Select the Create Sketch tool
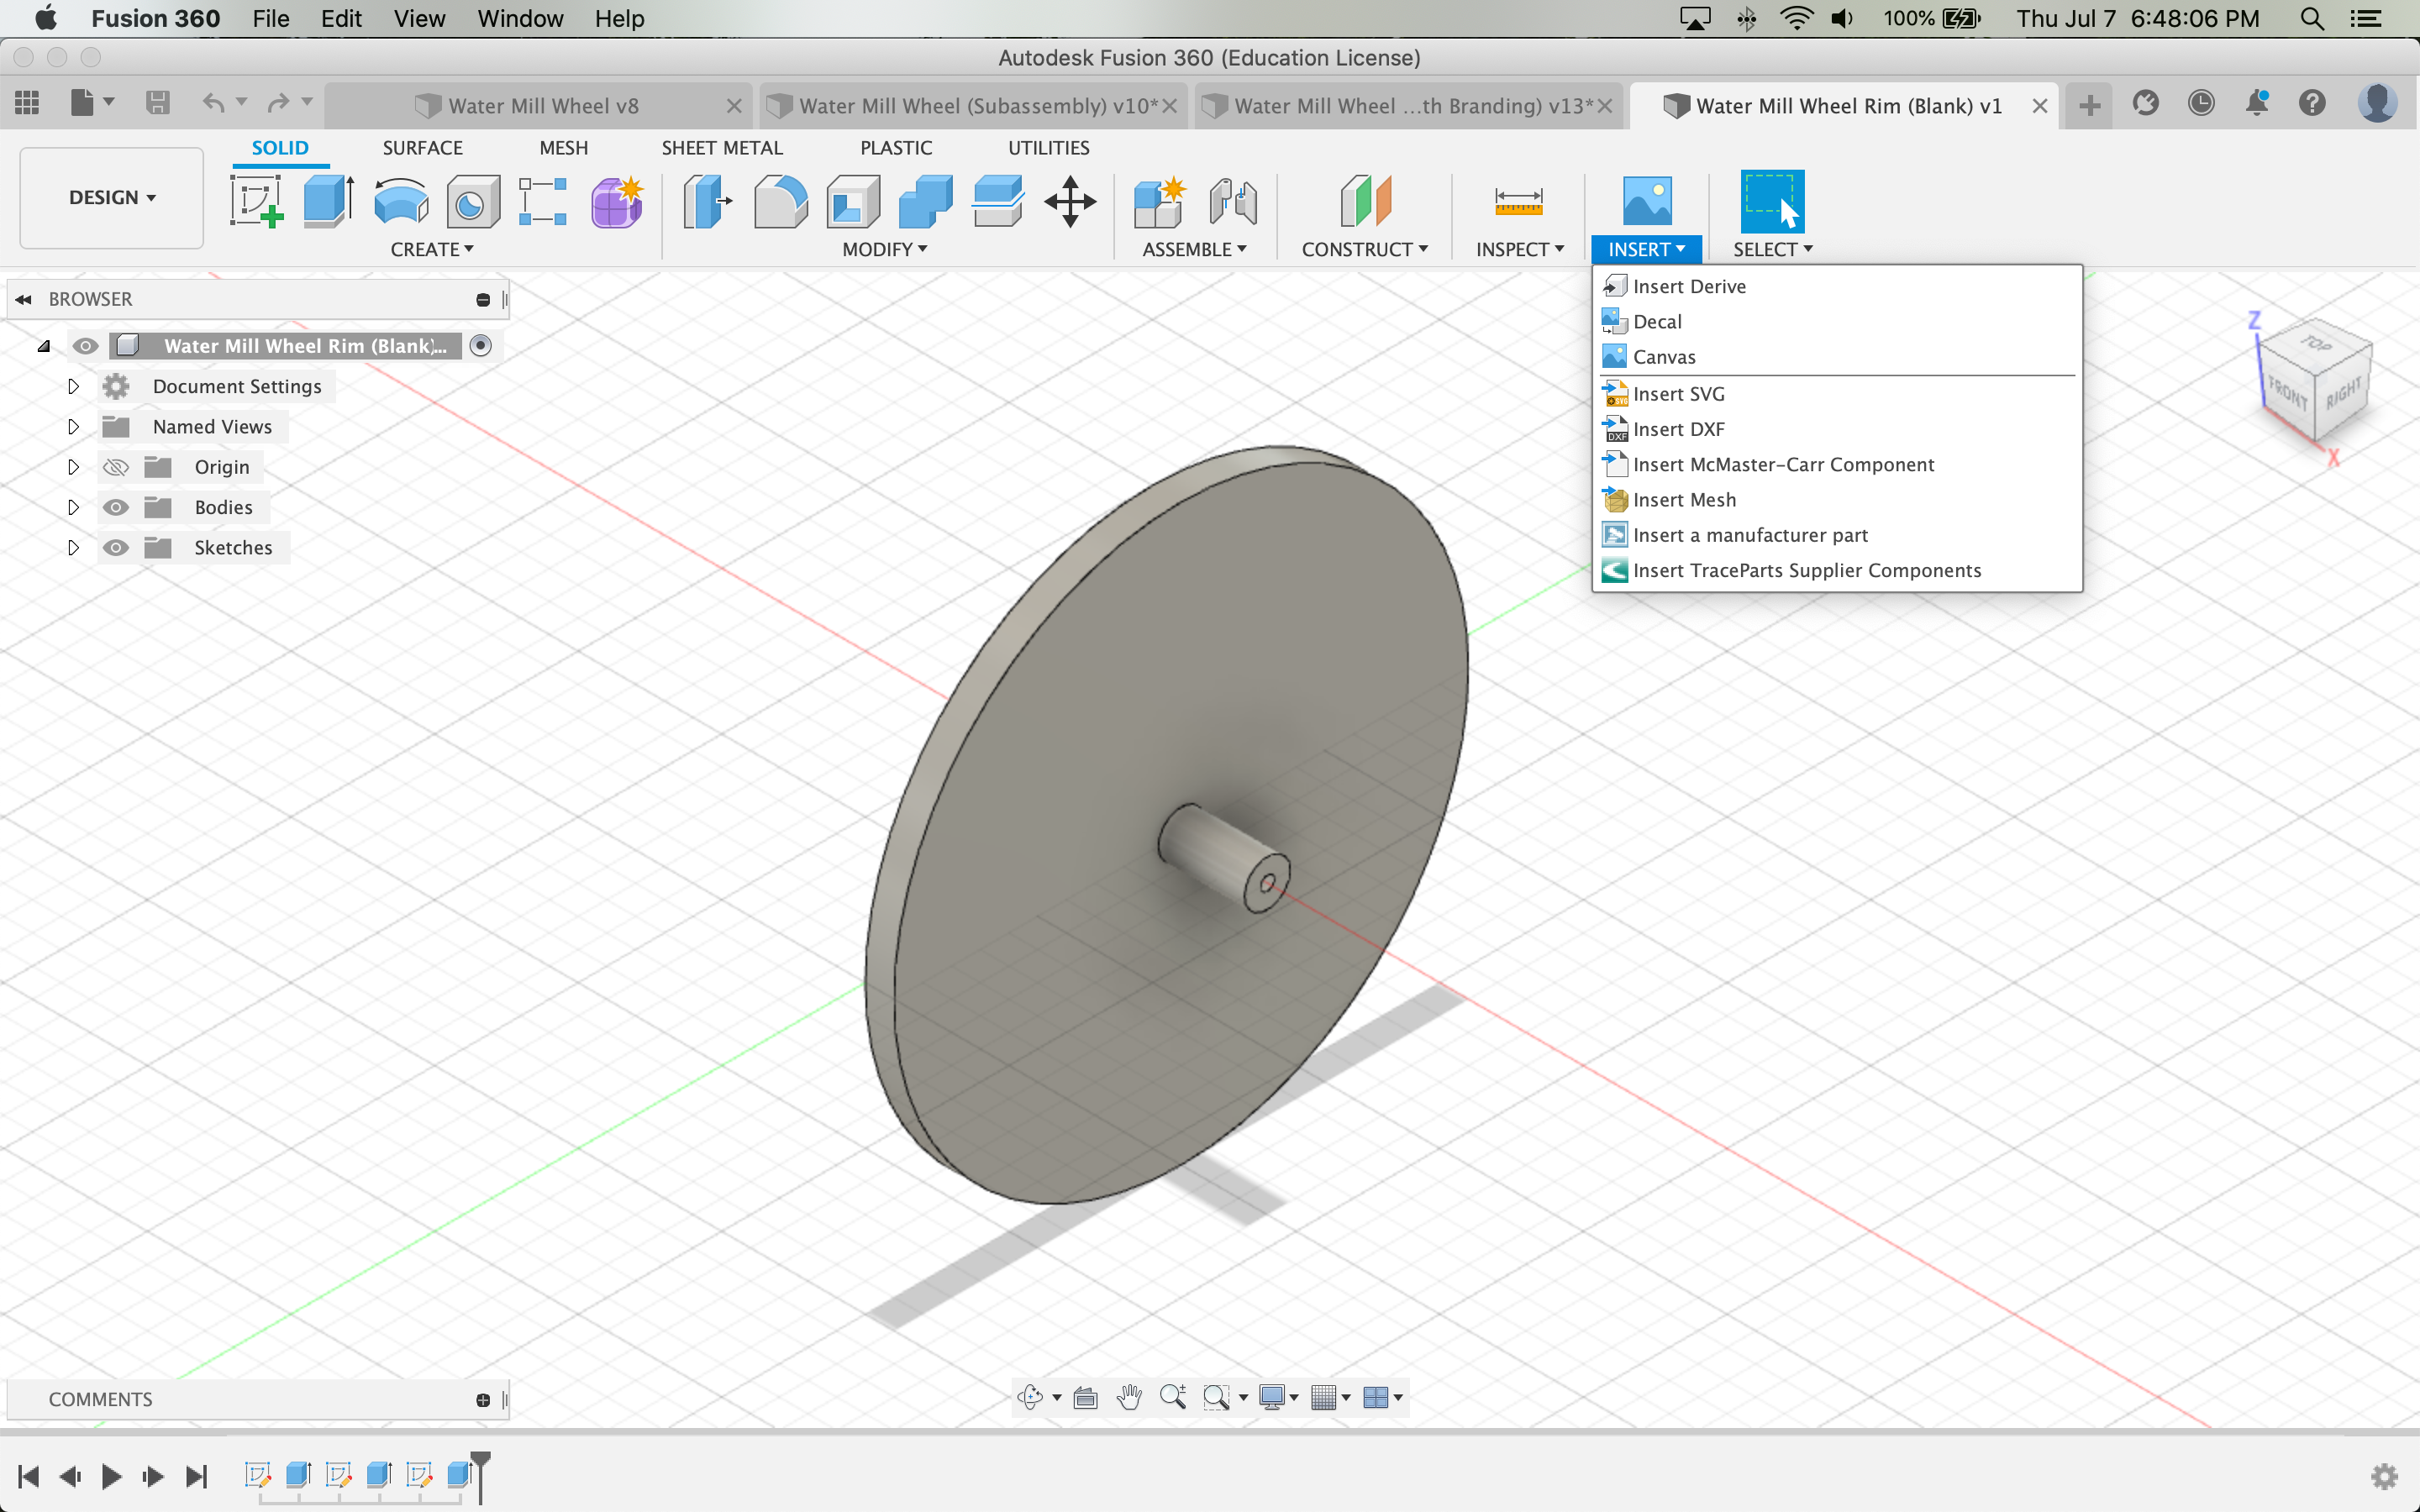 click(x=256, y=200)
